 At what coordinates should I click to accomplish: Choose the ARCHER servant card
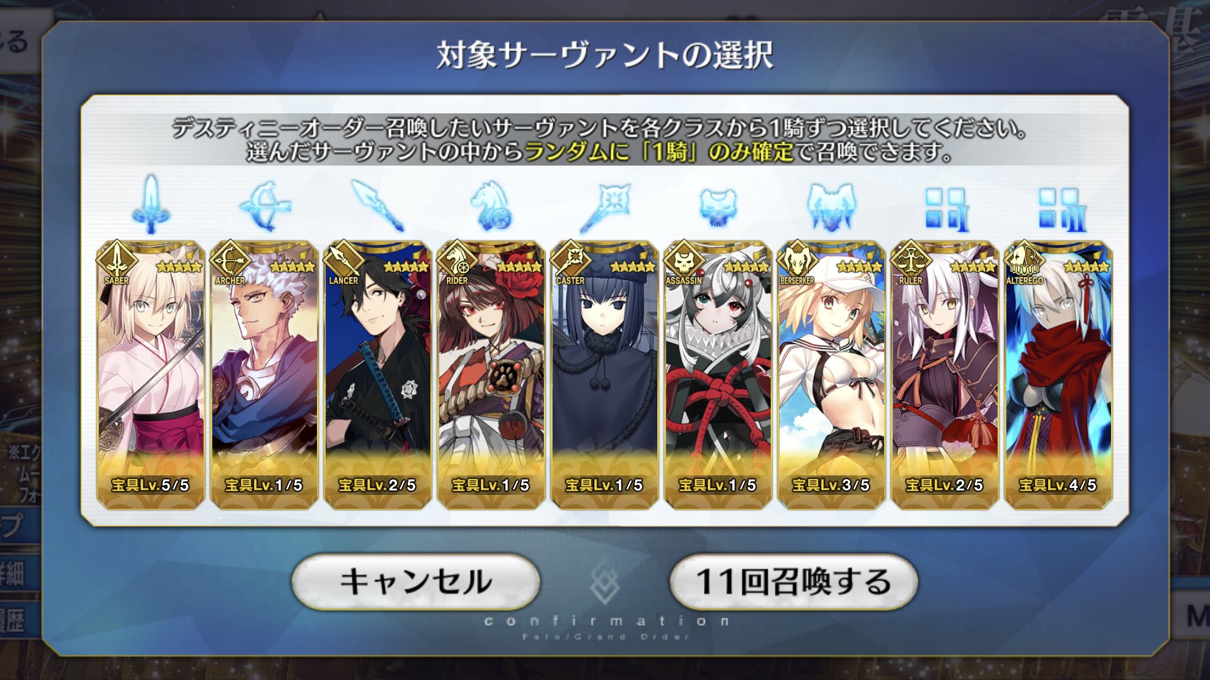coord(264,375)
